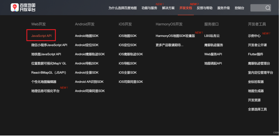Screen dimensions: 280x137
Task: Open 鹰眼轨迹服务 link
Action: [213, 45]
